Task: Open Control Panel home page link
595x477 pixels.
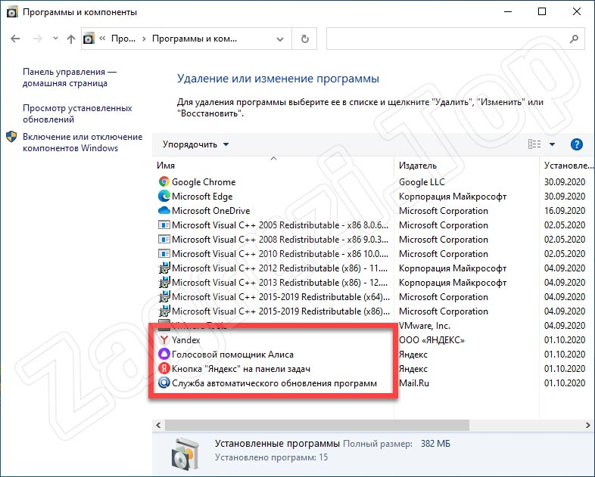Action: (x=70, y=77)
